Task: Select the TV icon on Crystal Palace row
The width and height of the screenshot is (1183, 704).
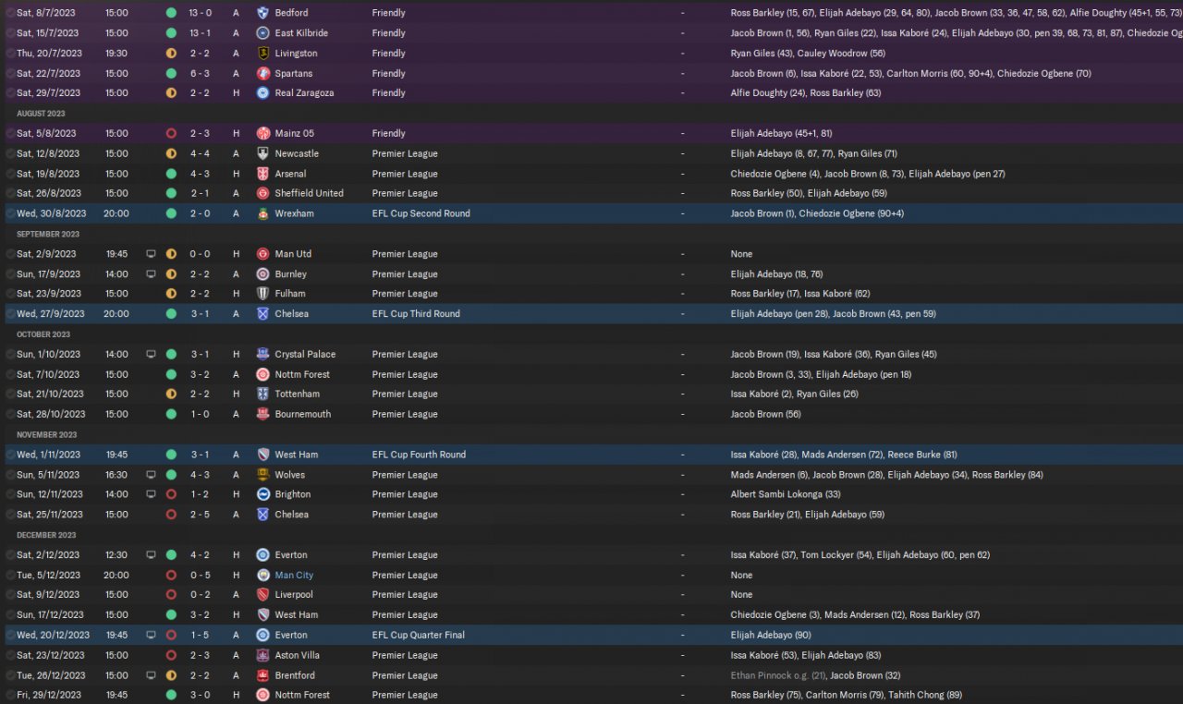Action: [x=151, y=355]
